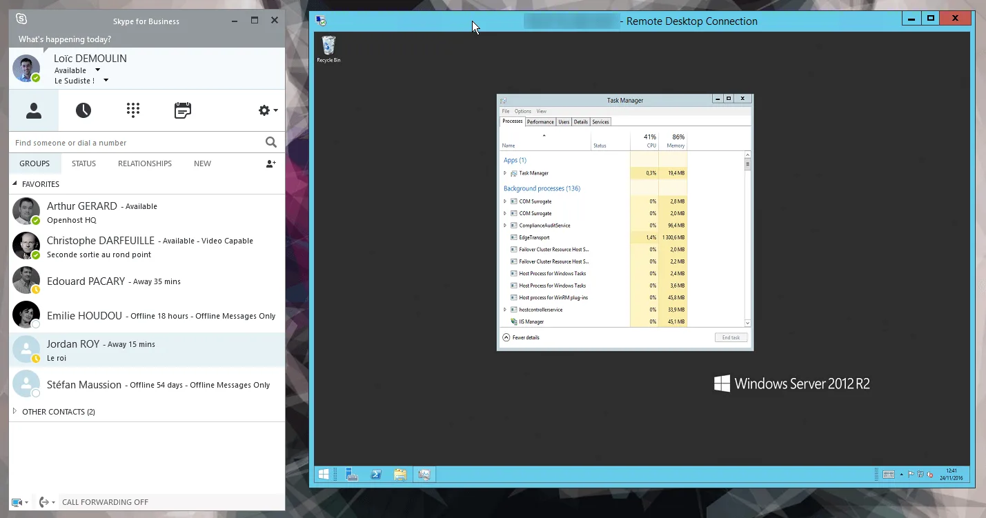Image resolution: width=986 pixels, height=518 pixels.
Task: Click the Task Manager remote taskbar button
Action: [x=424, y=474]
